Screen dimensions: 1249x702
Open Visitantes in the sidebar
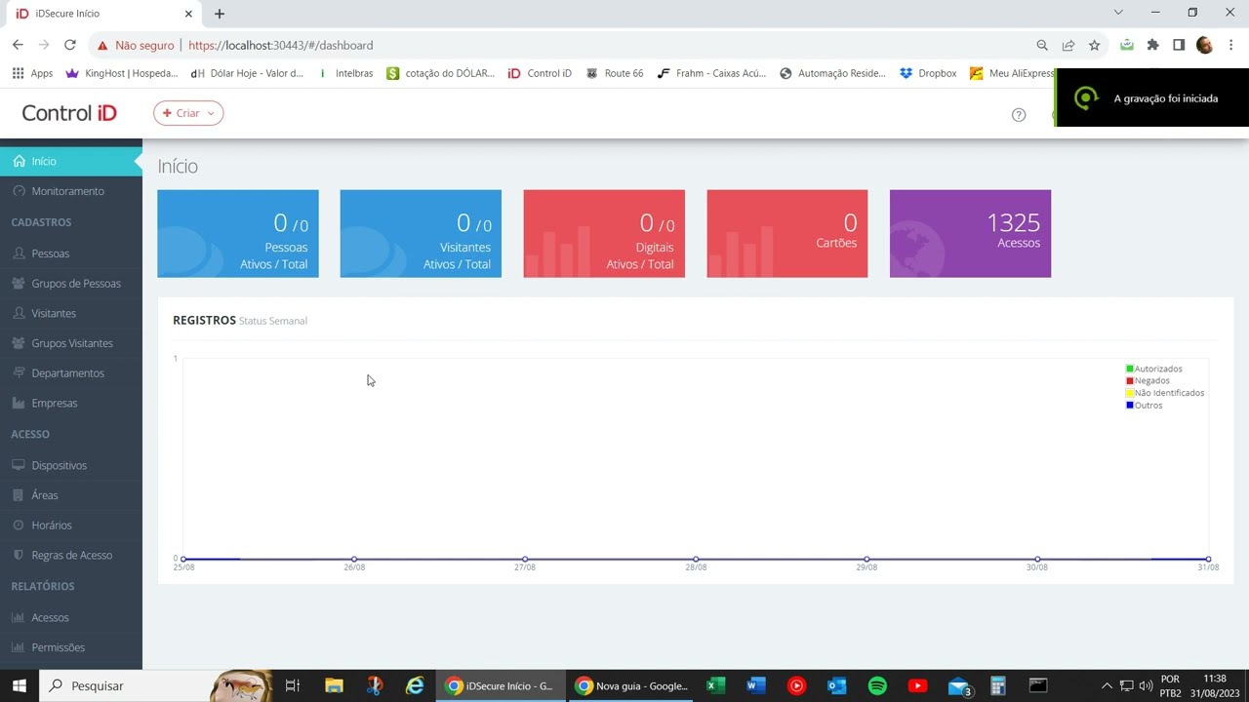(x=71, y=313)
